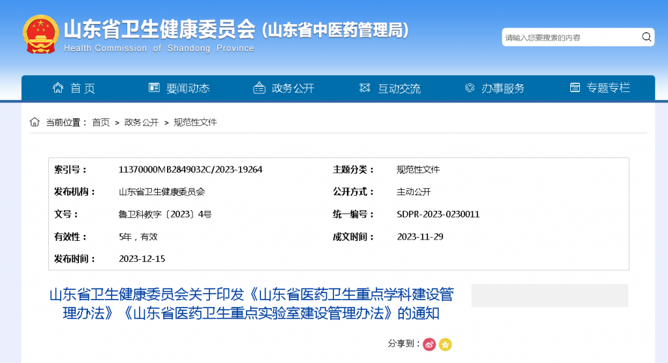Select document number 鲁卫科教字〔2023〕4号
Viewport: 668px width, 363px height.
(165, 214)
